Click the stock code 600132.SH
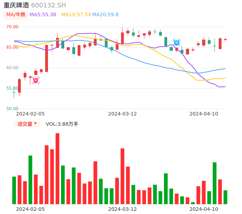This screenshot has height=214, width=242. pyautogui.click(x=48, y=5)
